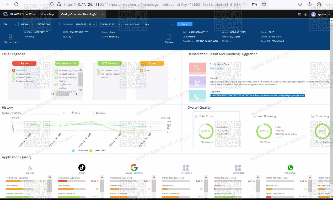Select the YouTube application icon

pos(30,168)
